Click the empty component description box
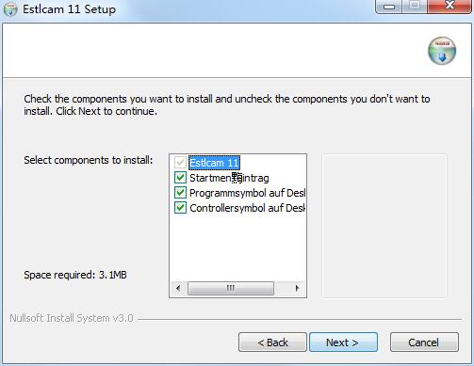This screenshot has width=474, height=366. 384,226
